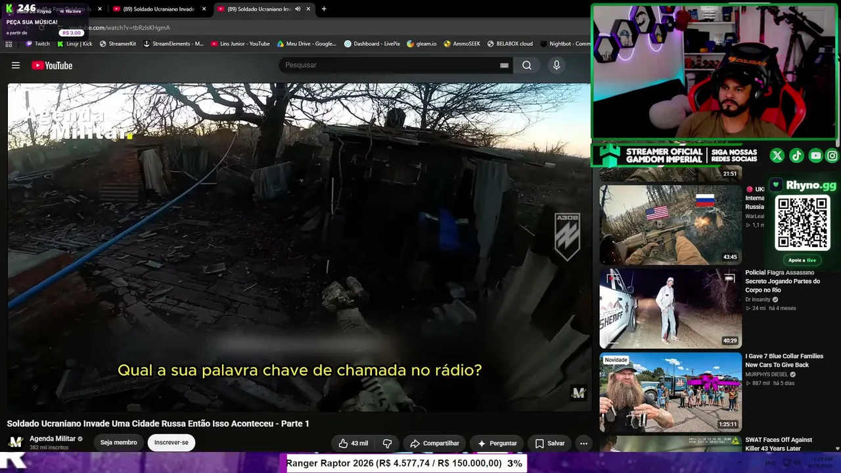Open the StreamerKit bookmark
841x473 pixels.
(x=118, y=44)
